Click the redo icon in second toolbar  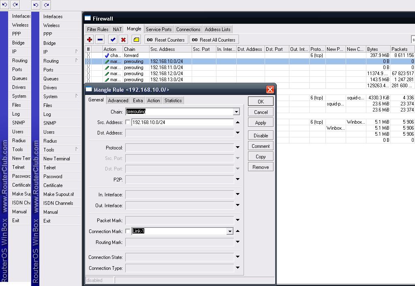pos(46,5)
